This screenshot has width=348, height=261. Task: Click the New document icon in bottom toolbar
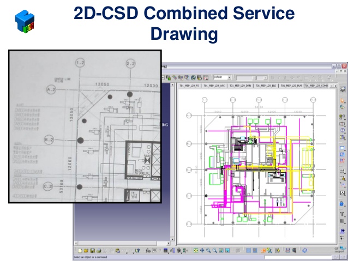click(x=80, y=251)
